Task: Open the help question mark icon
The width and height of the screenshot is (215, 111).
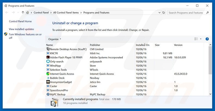Action: click(207, 39)
